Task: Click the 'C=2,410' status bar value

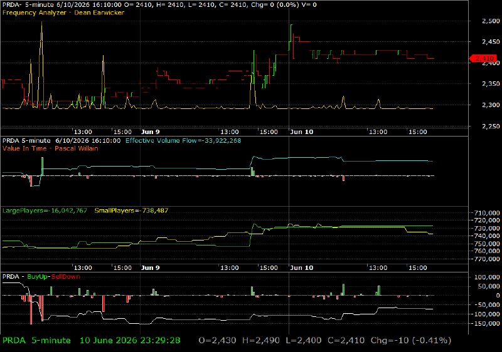Action: pos(346,341)
